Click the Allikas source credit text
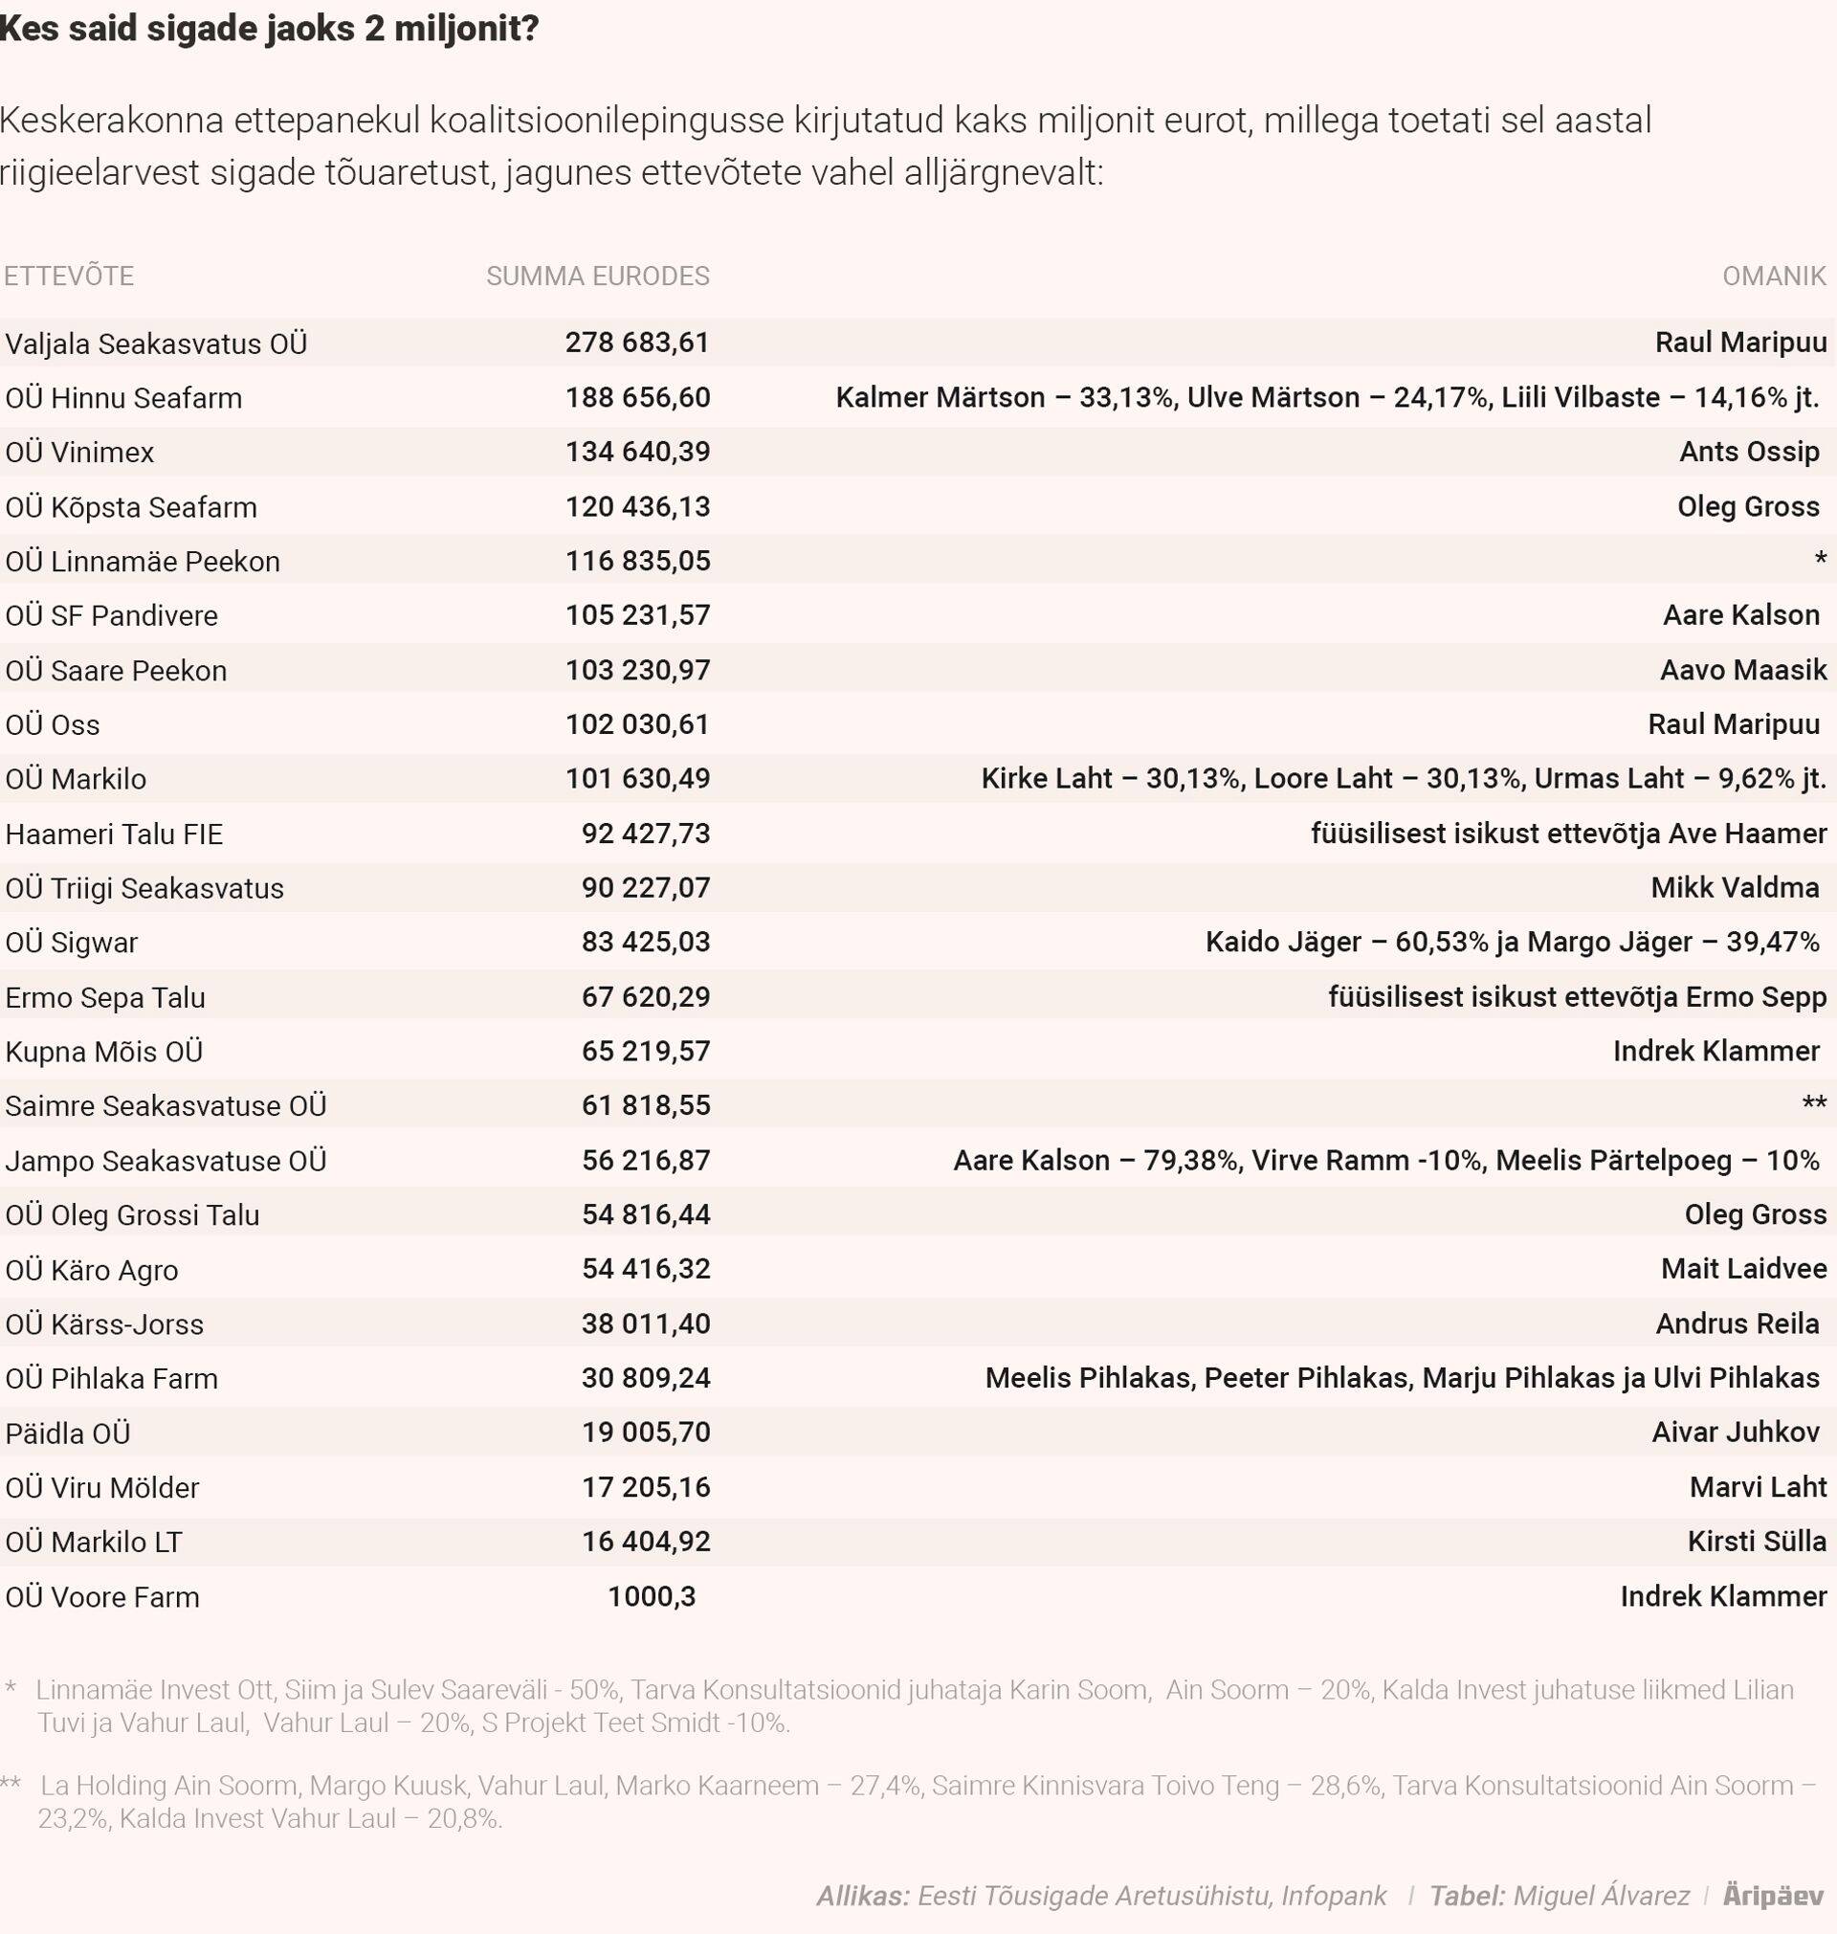This screenshot has width=1837, height=1934. tap(1100, 1896)
